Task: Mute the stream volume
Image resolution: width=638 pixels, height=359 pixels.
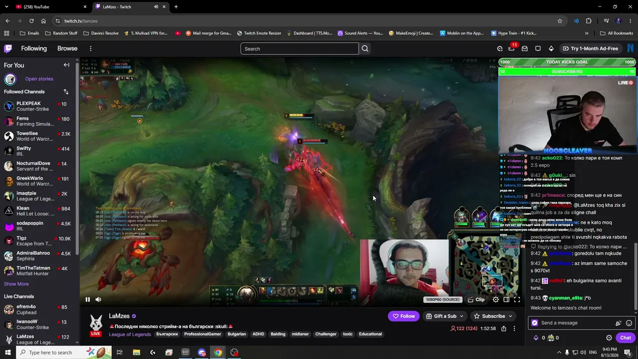Action: pyautogui.click(x=98, y=300)
